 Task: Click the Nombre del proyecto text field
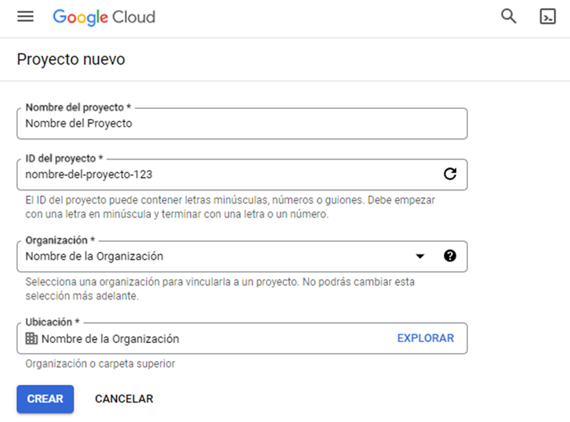tap(242, 124)
